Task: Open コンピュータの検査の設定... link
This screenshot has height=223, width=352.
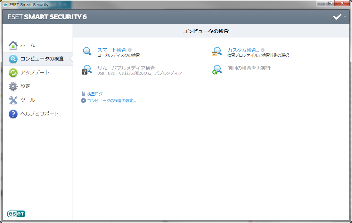Action: point(111,101)
